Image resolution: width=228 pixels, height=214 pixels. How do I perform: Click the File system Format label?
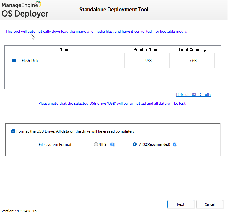pos(56,144)
